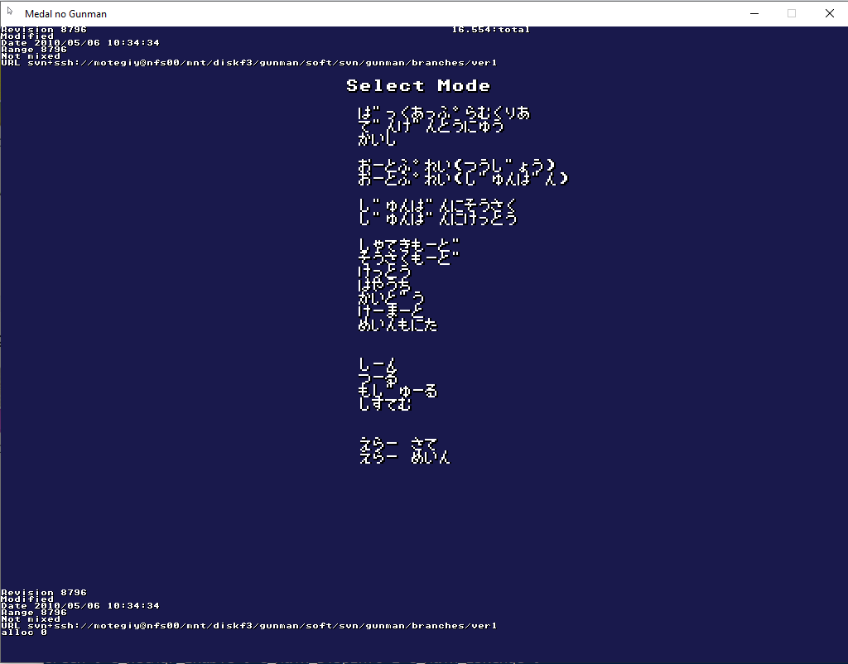Select おーとぷれい(つうじょう) autoplay mode

456,166
